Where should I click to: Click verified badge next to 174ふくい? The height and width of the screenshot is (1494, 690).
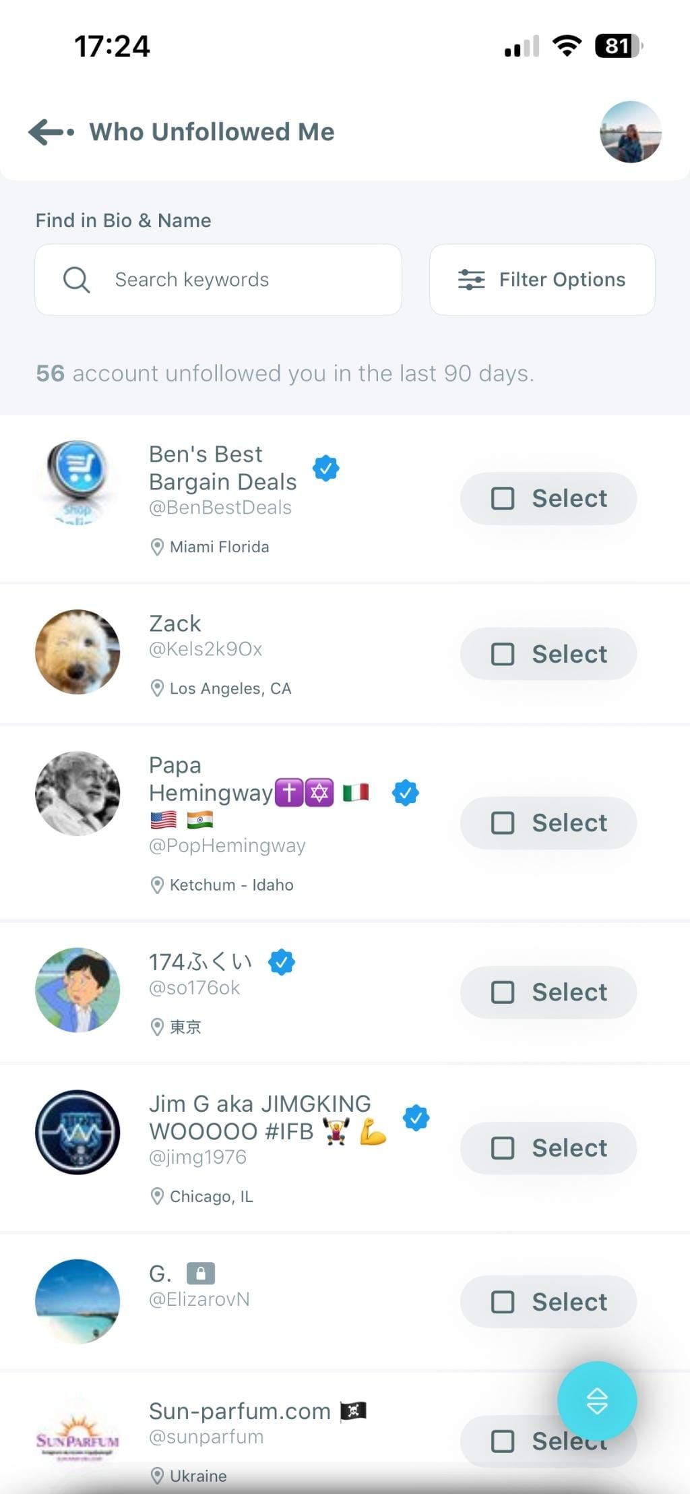[x=282, y=963]
